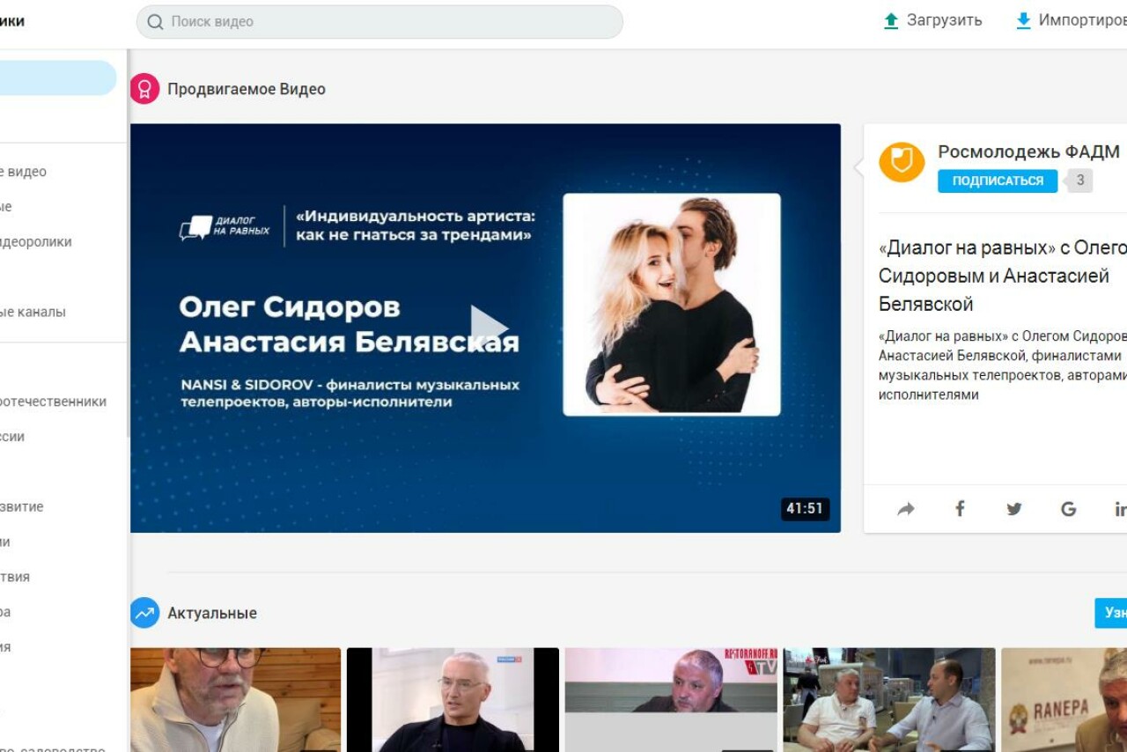The image size is (1127, 752).
Task: Click the search magnifier icon
Action: (x=156, y=22)
